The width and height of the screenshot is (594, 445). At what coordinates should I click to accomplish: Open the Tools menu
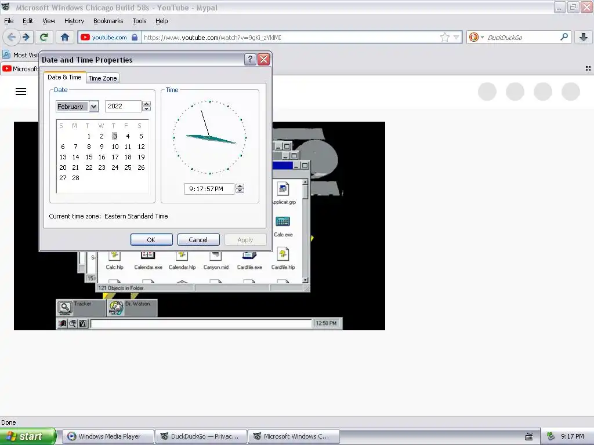(139, 21)
